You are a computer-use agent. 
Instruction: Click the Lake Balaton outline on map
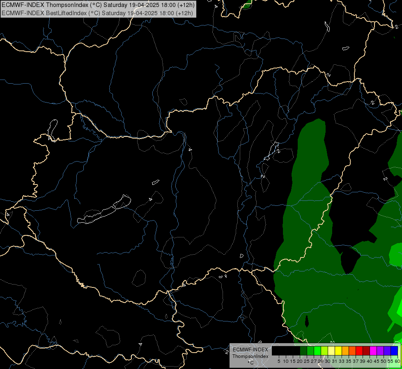[x=104, y=210]
